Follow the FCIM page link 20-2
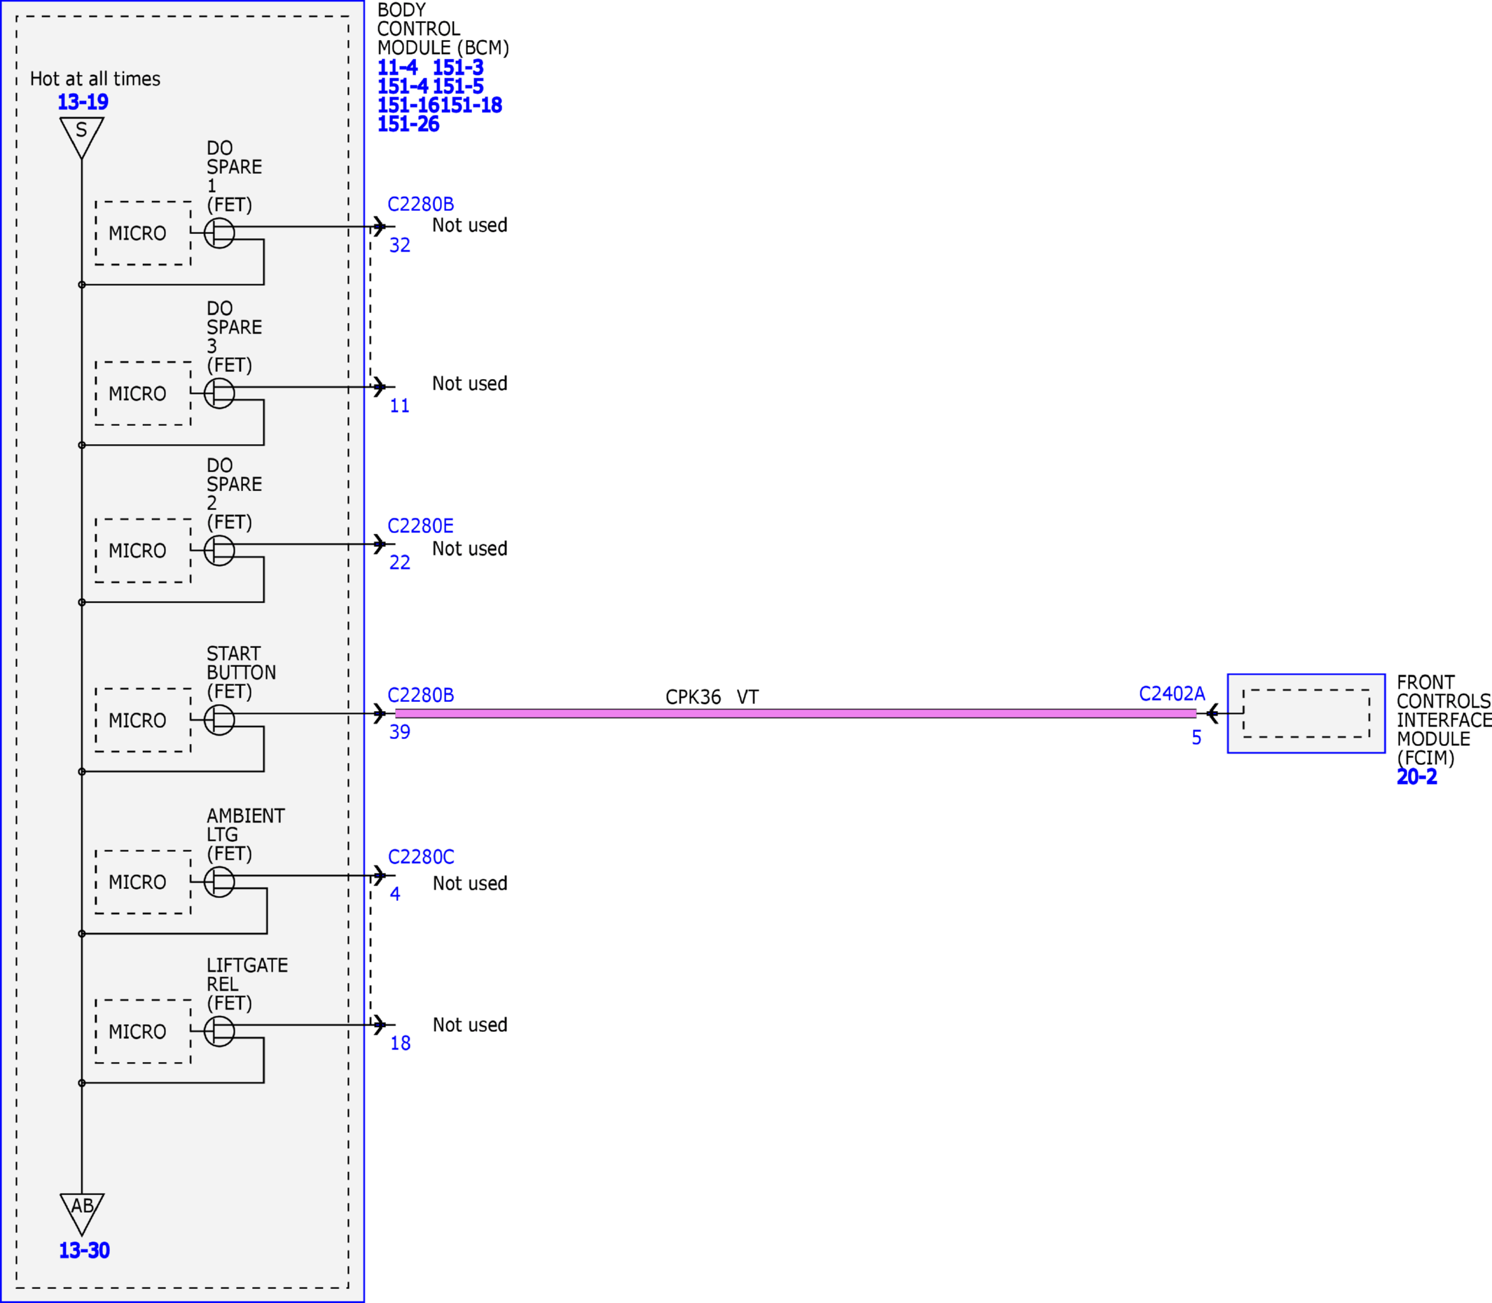Screen dimensions: 1492x1303 (1416, 777)
